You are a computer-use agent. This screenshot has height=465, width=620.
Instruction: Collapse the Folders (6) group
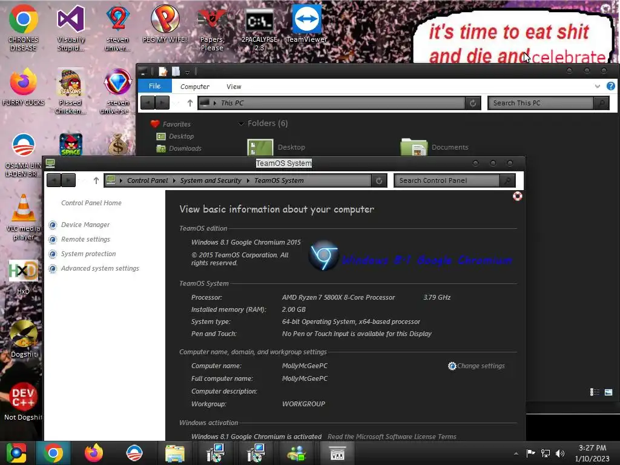click(x=241, y=124)
